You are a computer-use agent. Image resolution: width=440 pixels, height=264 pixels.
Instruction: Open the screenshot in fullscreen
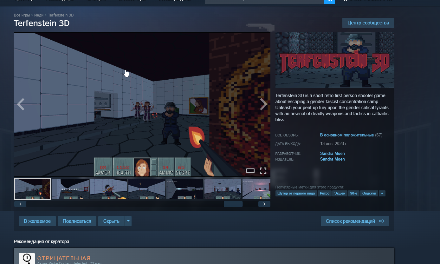263,171
